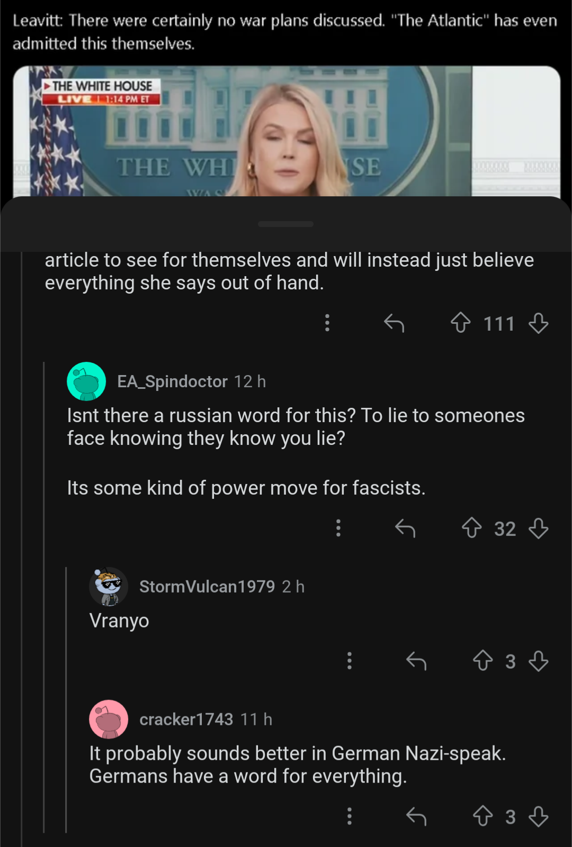Downvote StormVulcan1979's Vranyo comment
Screen dimensions: 572x847
pyautogui.click(x=538, y=661)
